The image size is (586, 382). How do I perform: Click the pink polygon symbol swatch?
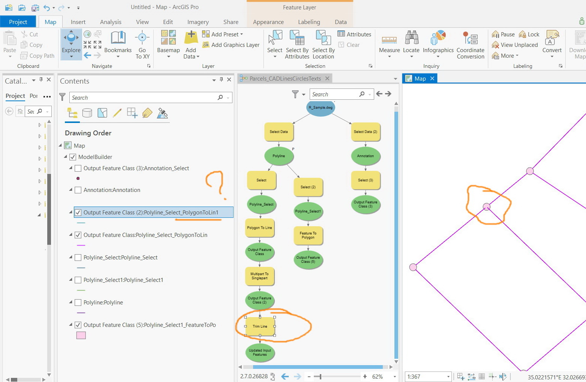[81, 336]
